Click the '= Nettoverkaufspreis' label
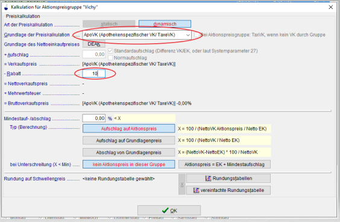 [x=25, y=84]
